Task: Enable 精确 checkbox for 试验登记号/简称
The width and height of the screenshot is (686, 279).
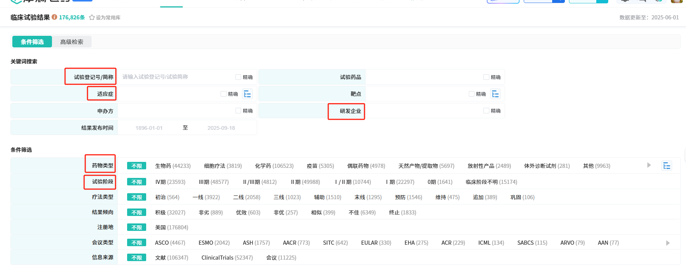Action: tap(238, 77)
